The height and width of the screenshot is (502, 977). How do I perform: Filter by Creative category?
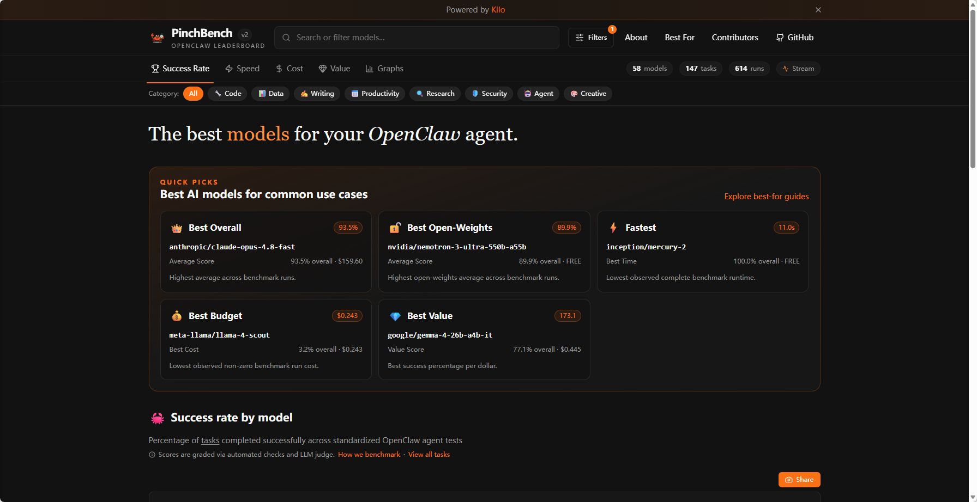588,94
